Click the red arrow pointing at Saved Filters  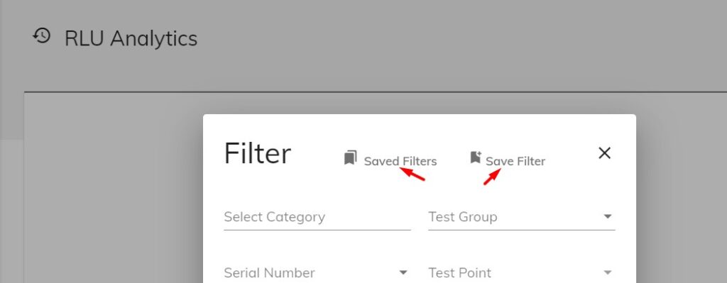pos(412,174)
